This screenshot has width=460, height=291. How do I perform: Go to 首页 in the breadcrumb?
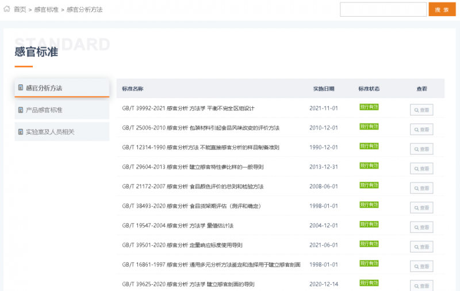tap(20, 10)
